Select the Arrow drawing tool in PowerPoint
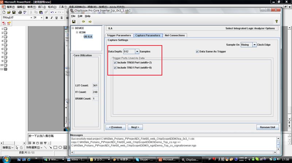This screenshot has width=292, height=163. click(x=50, y=147)
